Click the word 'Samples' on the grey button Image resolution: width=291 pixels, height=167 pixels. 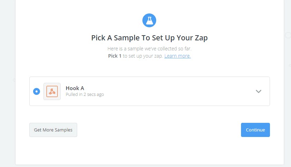[x=63, y=130]
